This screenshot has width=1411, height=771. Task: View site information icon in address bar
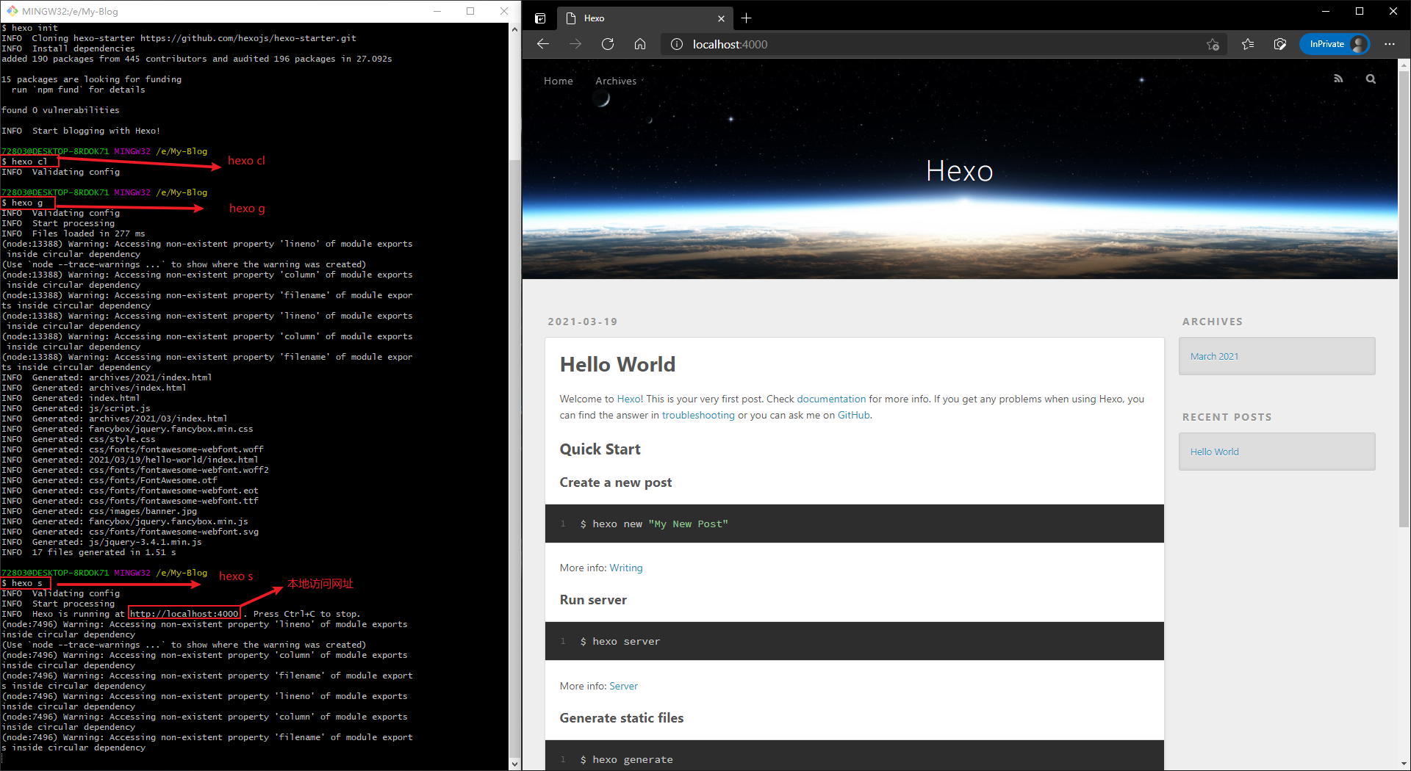tap(677, 44)
